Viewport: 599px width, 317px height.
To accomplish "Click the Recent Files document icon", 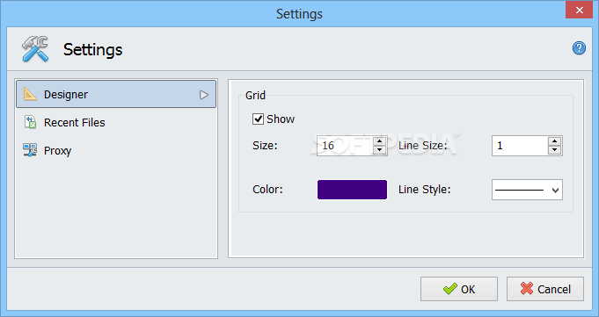I will click(30, 122).
